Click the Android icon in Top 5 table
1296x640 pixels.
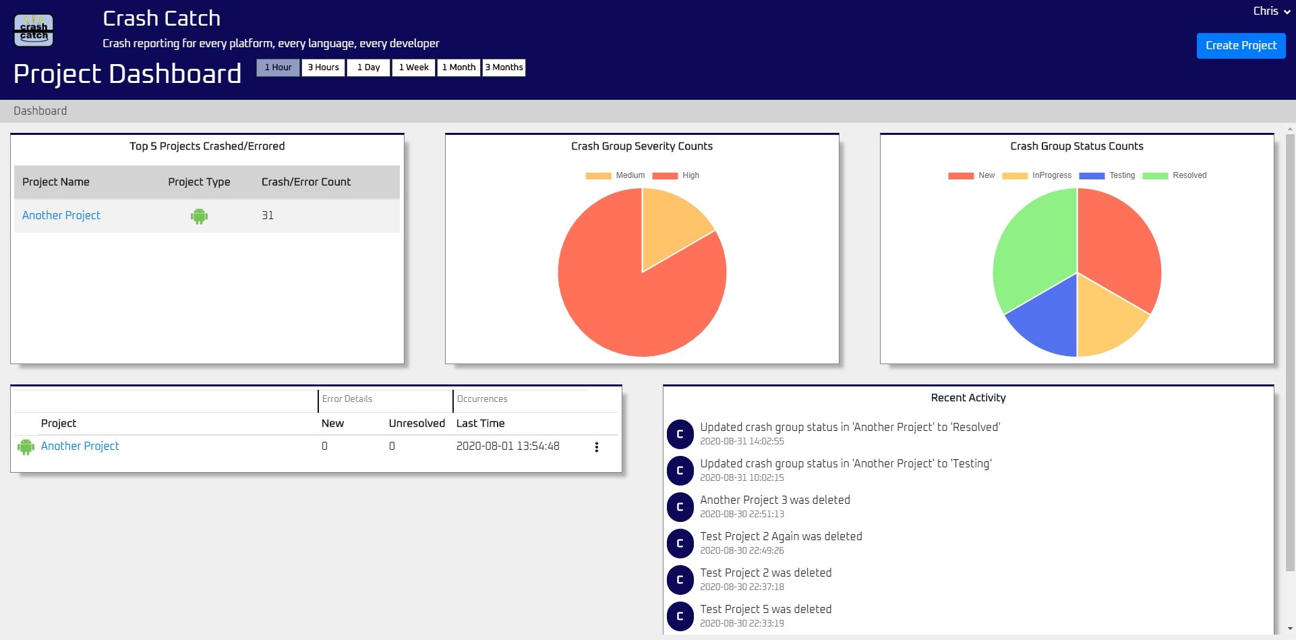pyautogui.click(x=199, y=216)
